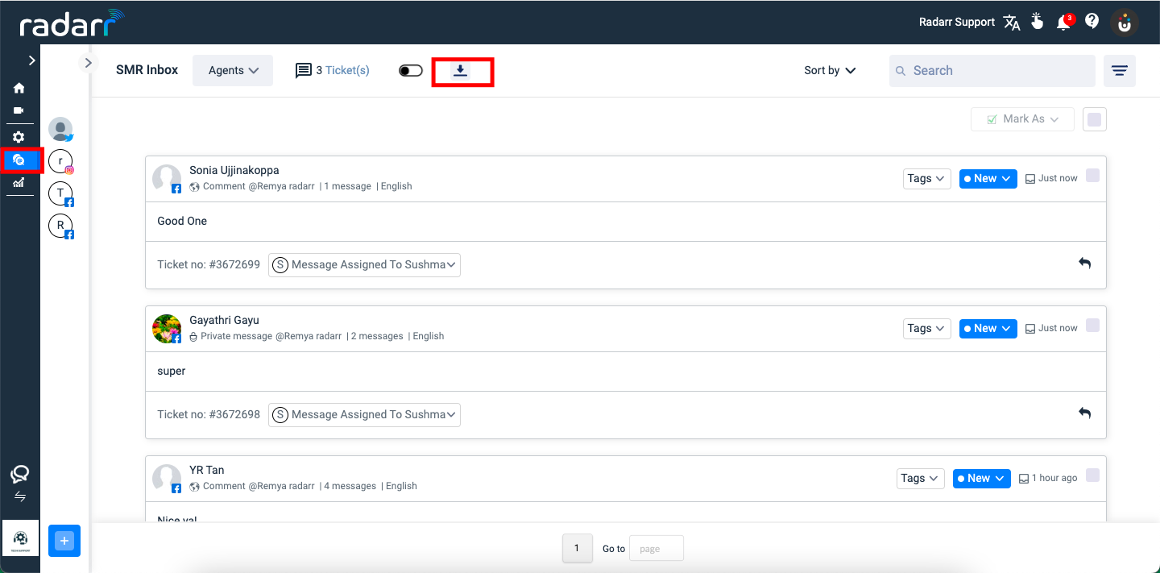This screenshot has height=573, width=1160.
Task: Open the notifications bell with 3 alerts
Action: tap(1063, 22)
